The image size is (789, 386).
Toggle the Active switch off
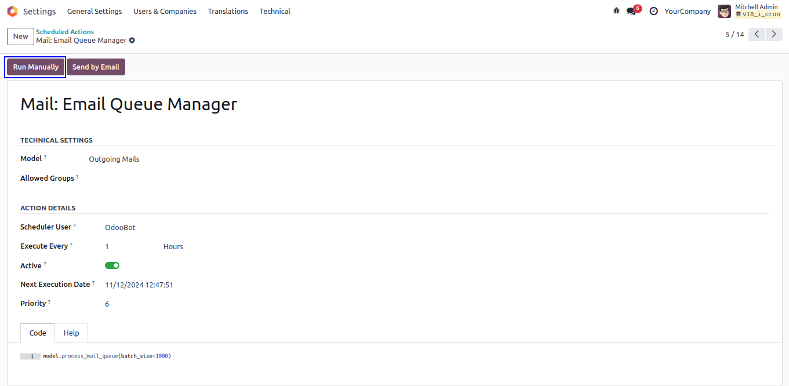(x=112, y=265)
